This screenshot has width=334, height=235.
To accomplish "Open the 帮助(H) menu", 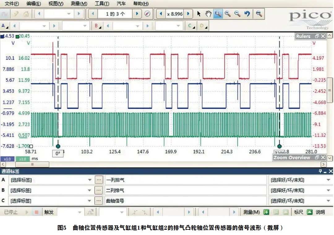I will click(x=141, y=4).
